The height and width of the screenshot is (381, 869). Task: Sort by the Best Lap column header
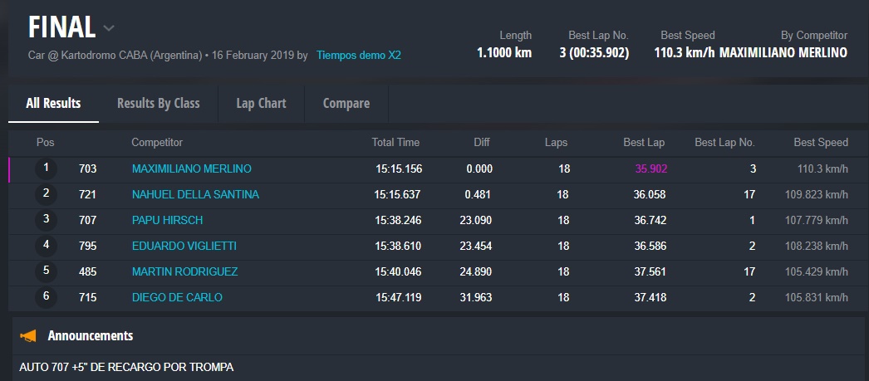(644, 143)
